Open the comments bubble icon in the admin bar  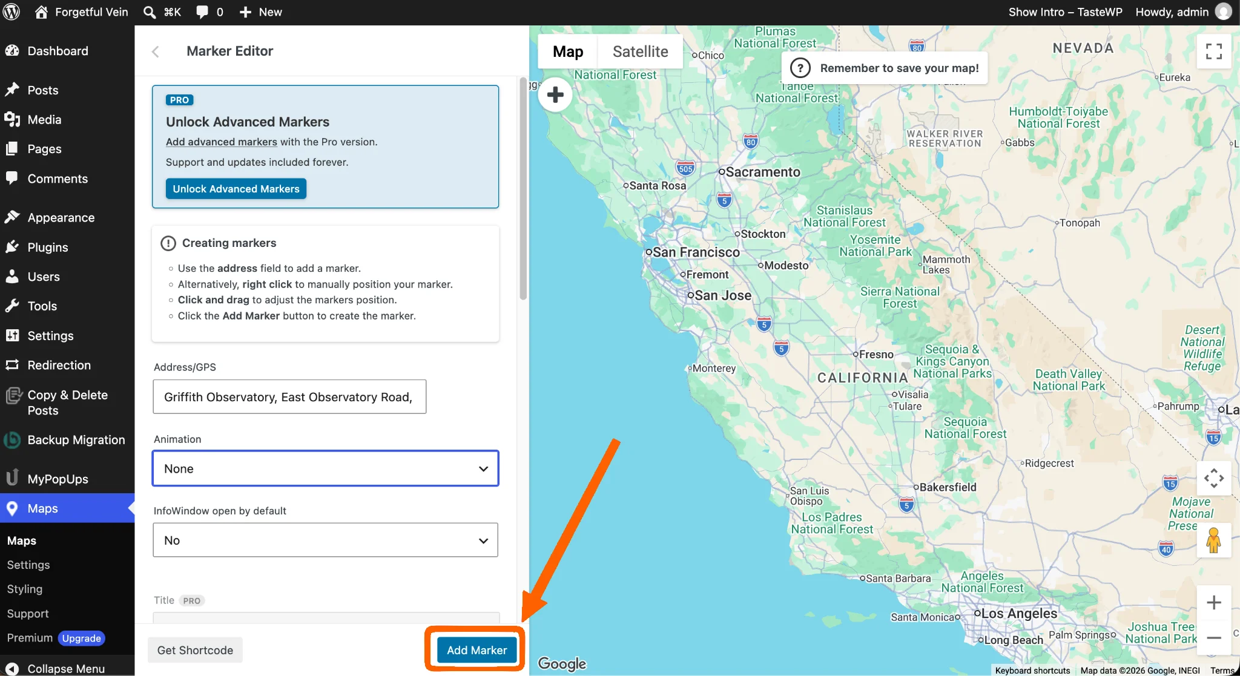202,12
